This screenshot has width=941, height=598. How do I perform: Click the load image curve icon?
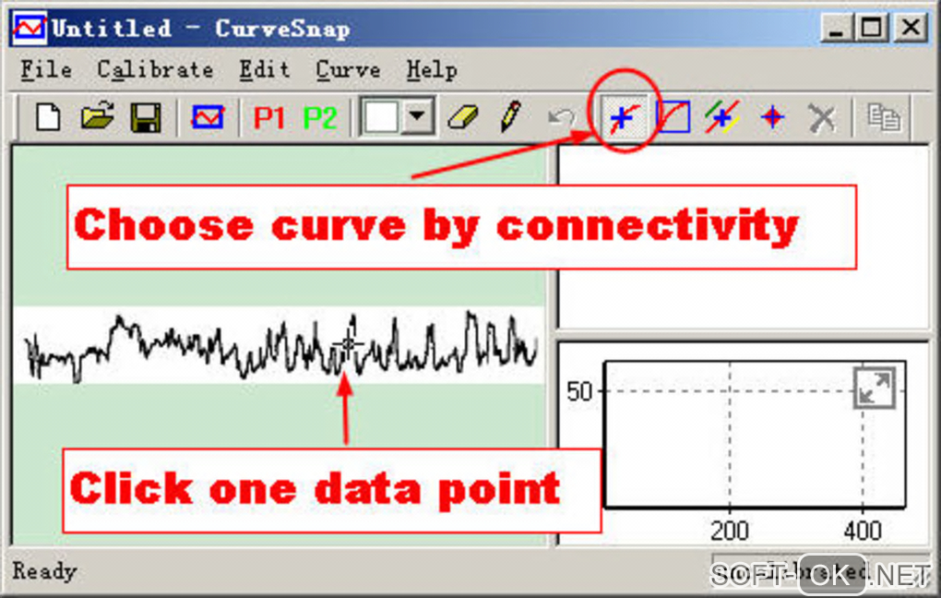pyautogui.click(x=208, y=116)
